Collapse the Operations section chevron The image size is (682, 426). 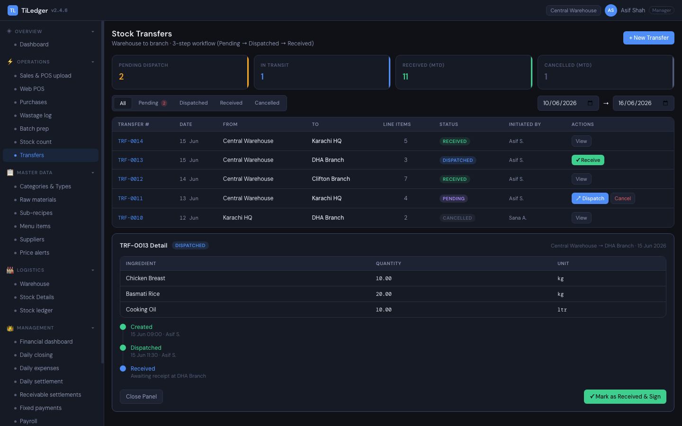[x=93, y=62]
